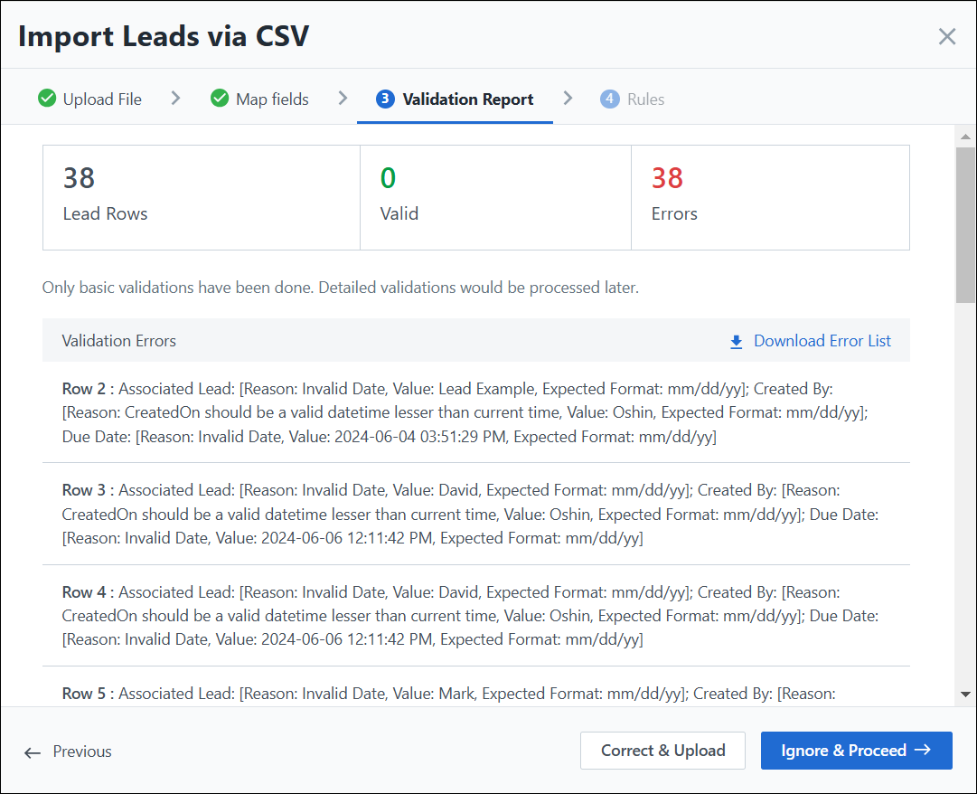Select the Validation Report step
977x794 pixels.
tap(455, 99)
